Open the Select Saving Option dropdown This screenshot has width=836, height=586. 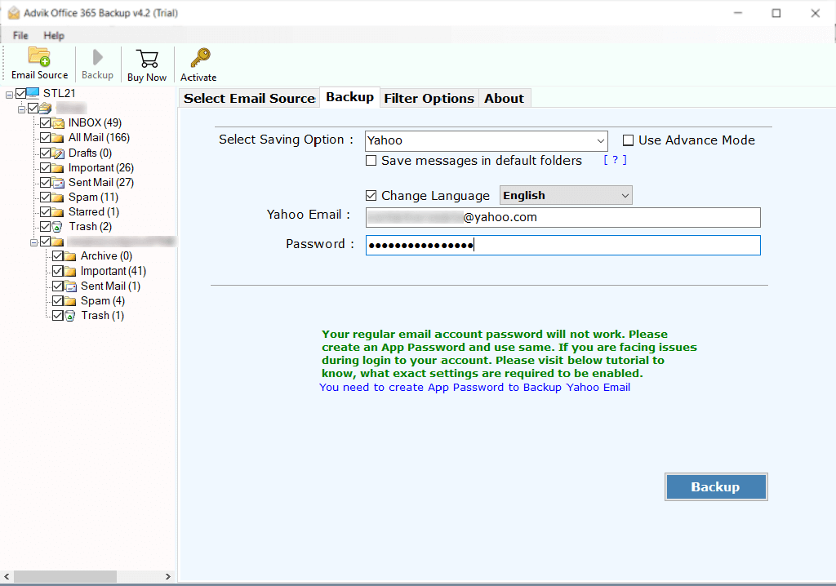[x=487, y=140]
